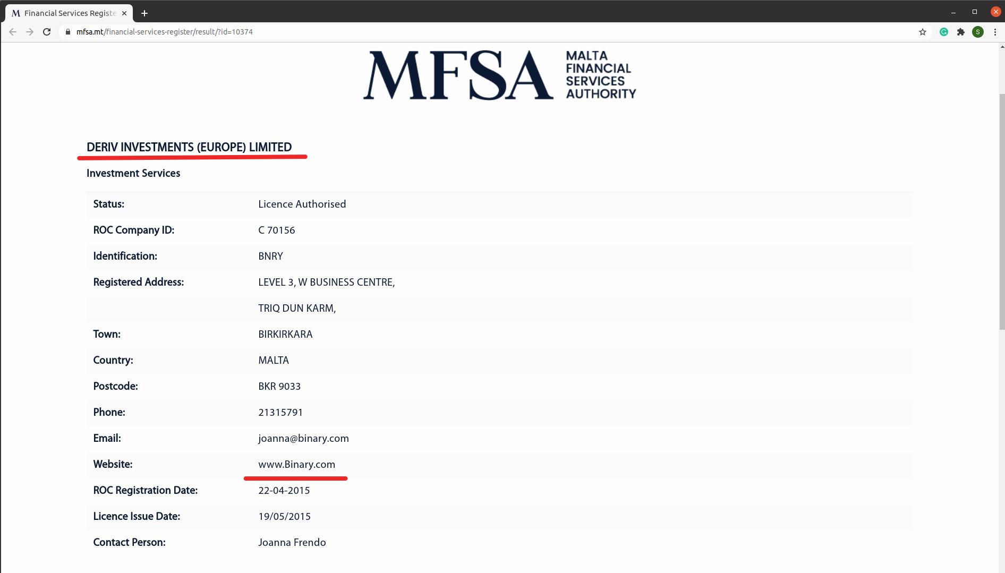This screenshot has width=1005, height=573.
Task: Click the ROC Company ID C 70156
Action: [276, 230]
